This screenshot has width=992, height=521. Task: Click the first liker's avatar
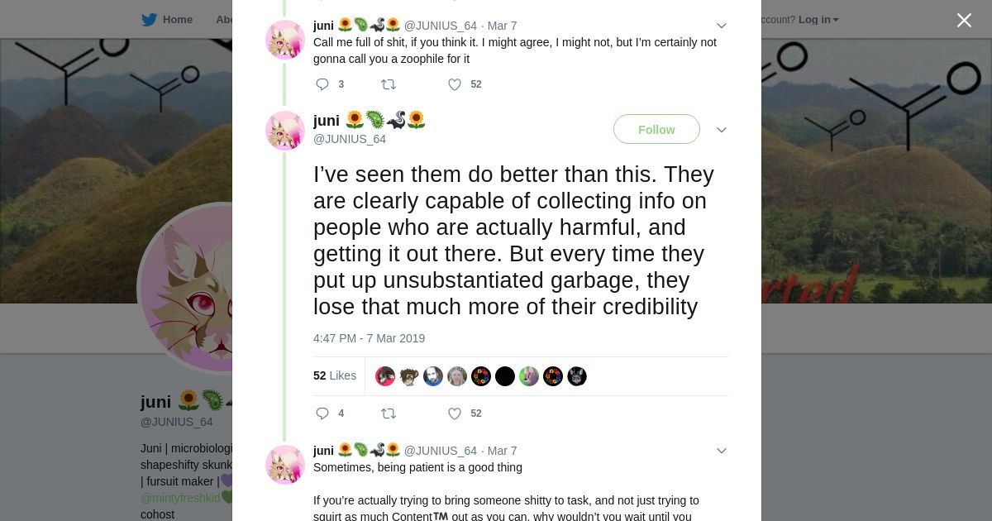(x=385, y=376)
